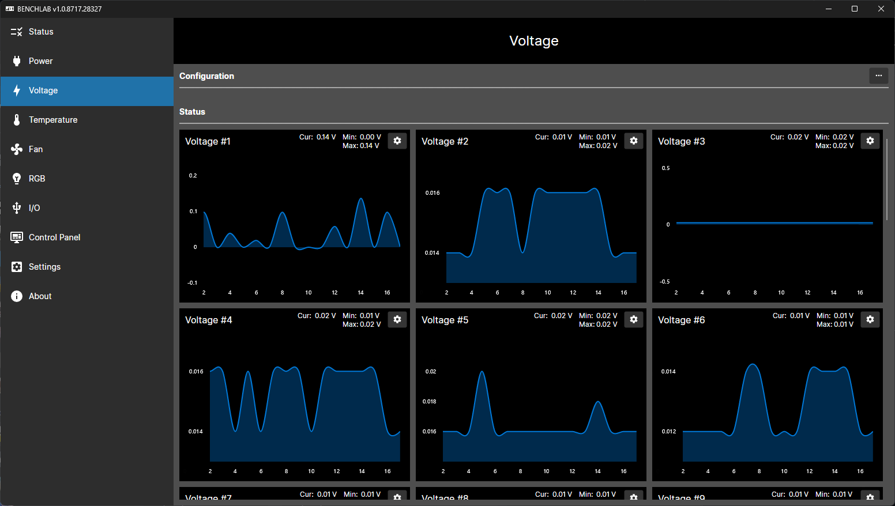Select the Voltage sidebar item
This screenshot has height=506, width=895.
[43, 90]
